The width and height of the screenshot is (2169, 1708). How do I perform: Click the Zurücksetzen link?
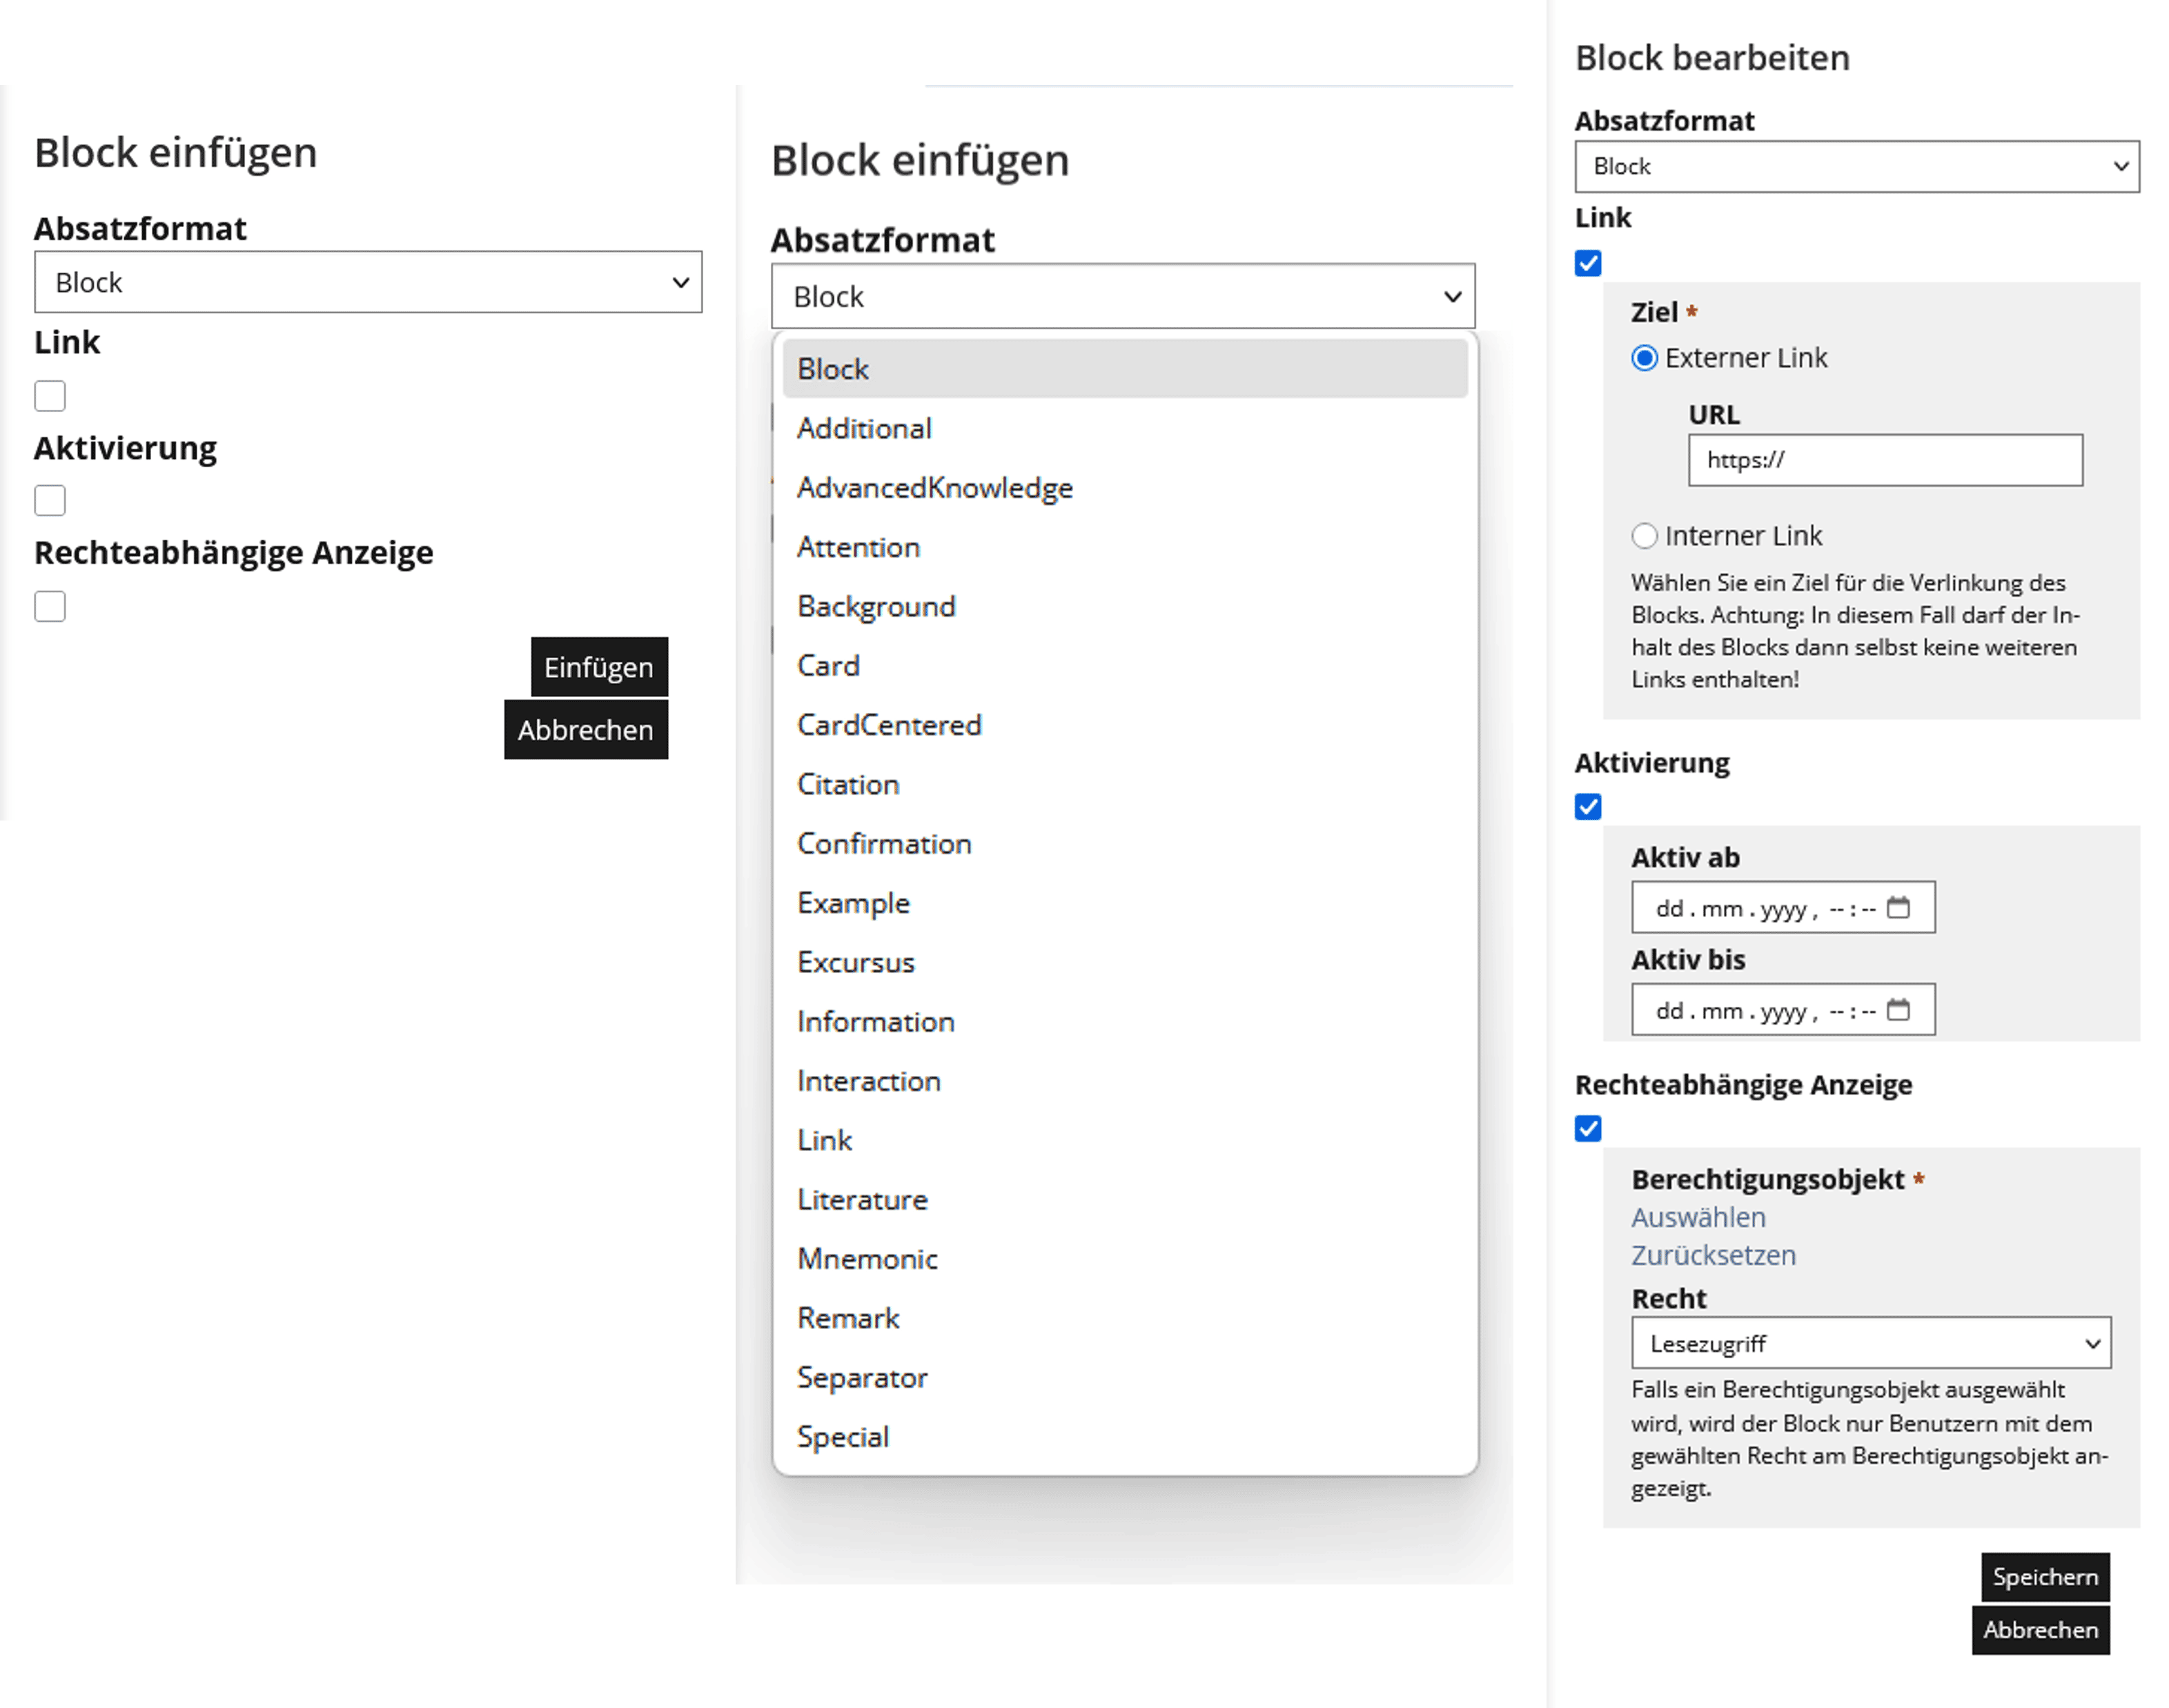click(x=1713, y=1255)
